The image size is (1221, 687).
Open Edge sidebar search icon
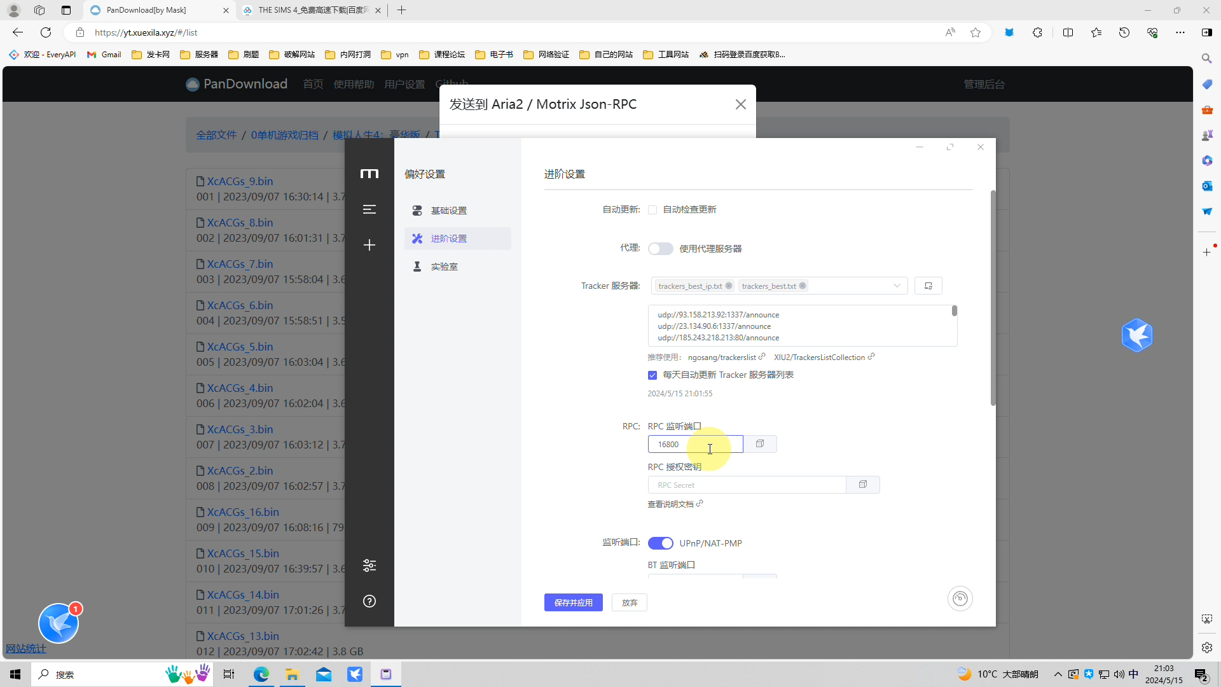tap(1207, 59)
